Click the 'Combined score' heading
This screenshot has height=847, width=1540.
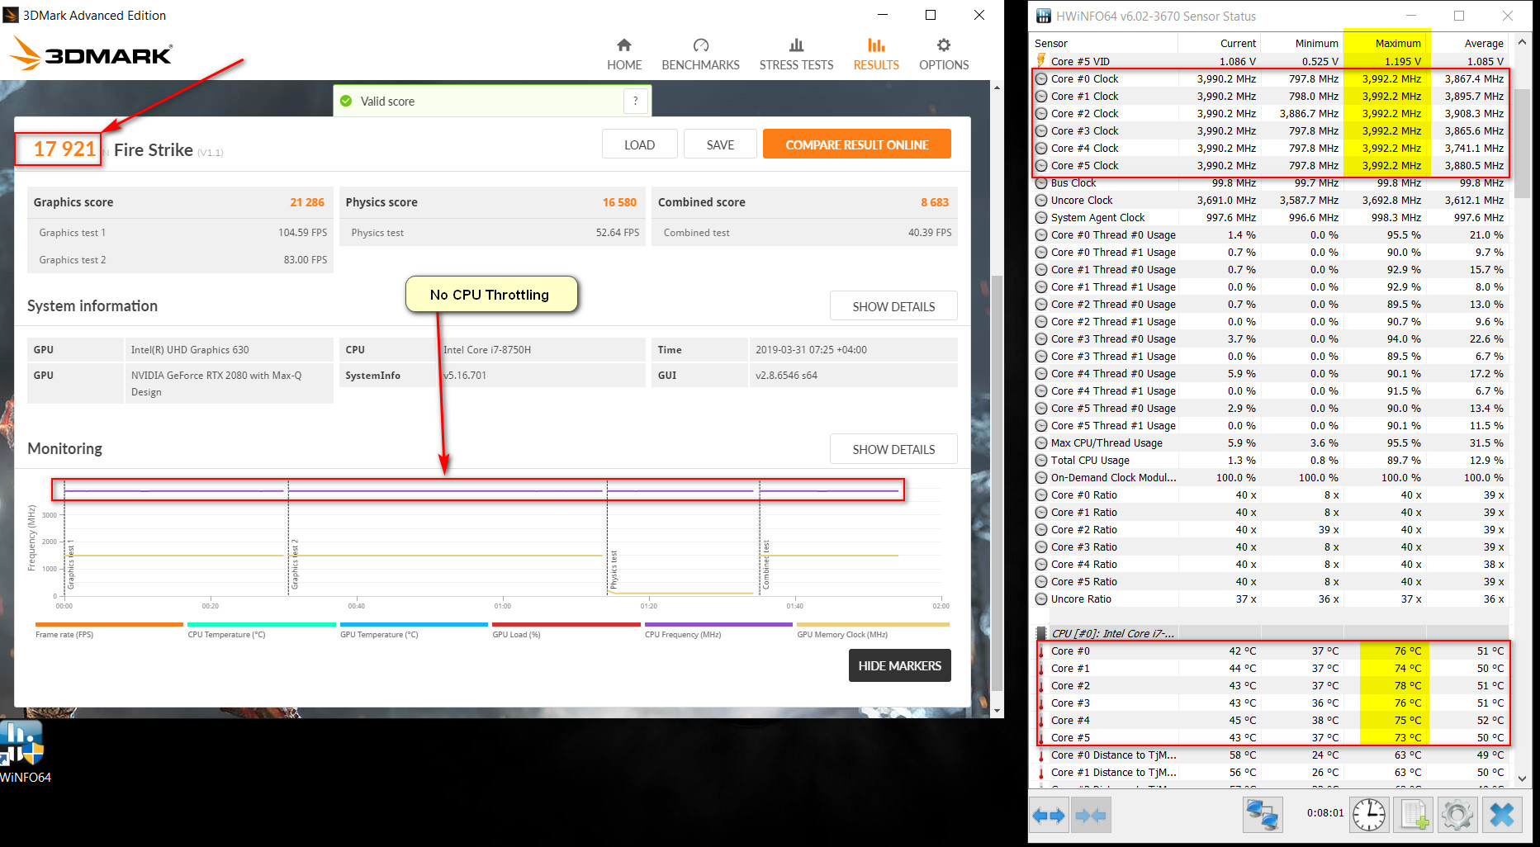(x=702, y=202)
